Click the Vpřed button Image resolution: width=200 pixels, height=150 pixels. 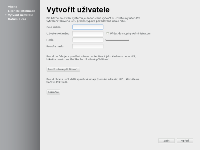click(x=185, y=140)
